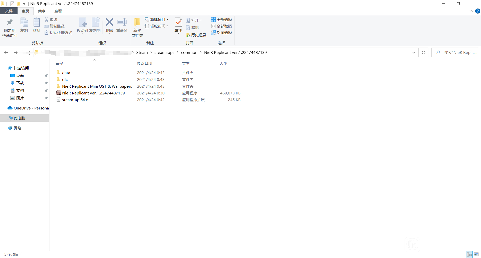Click Select None in ribbon
The width and height of the screenshot is (481, 258).
tap(221, 26)
